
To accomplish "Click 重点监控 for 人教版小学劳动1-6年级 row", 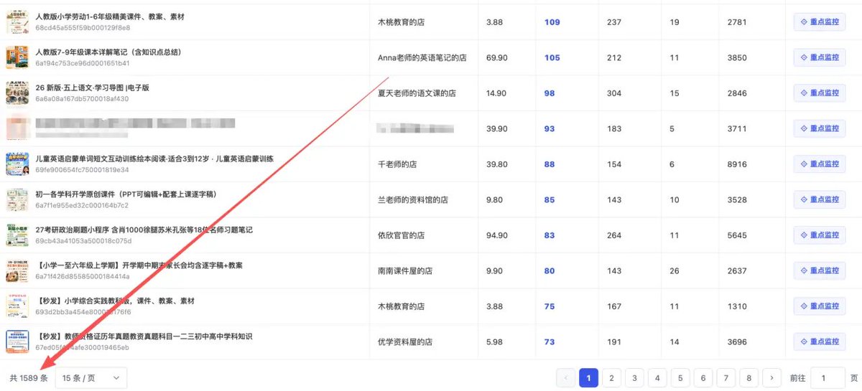I will point(819,22).
